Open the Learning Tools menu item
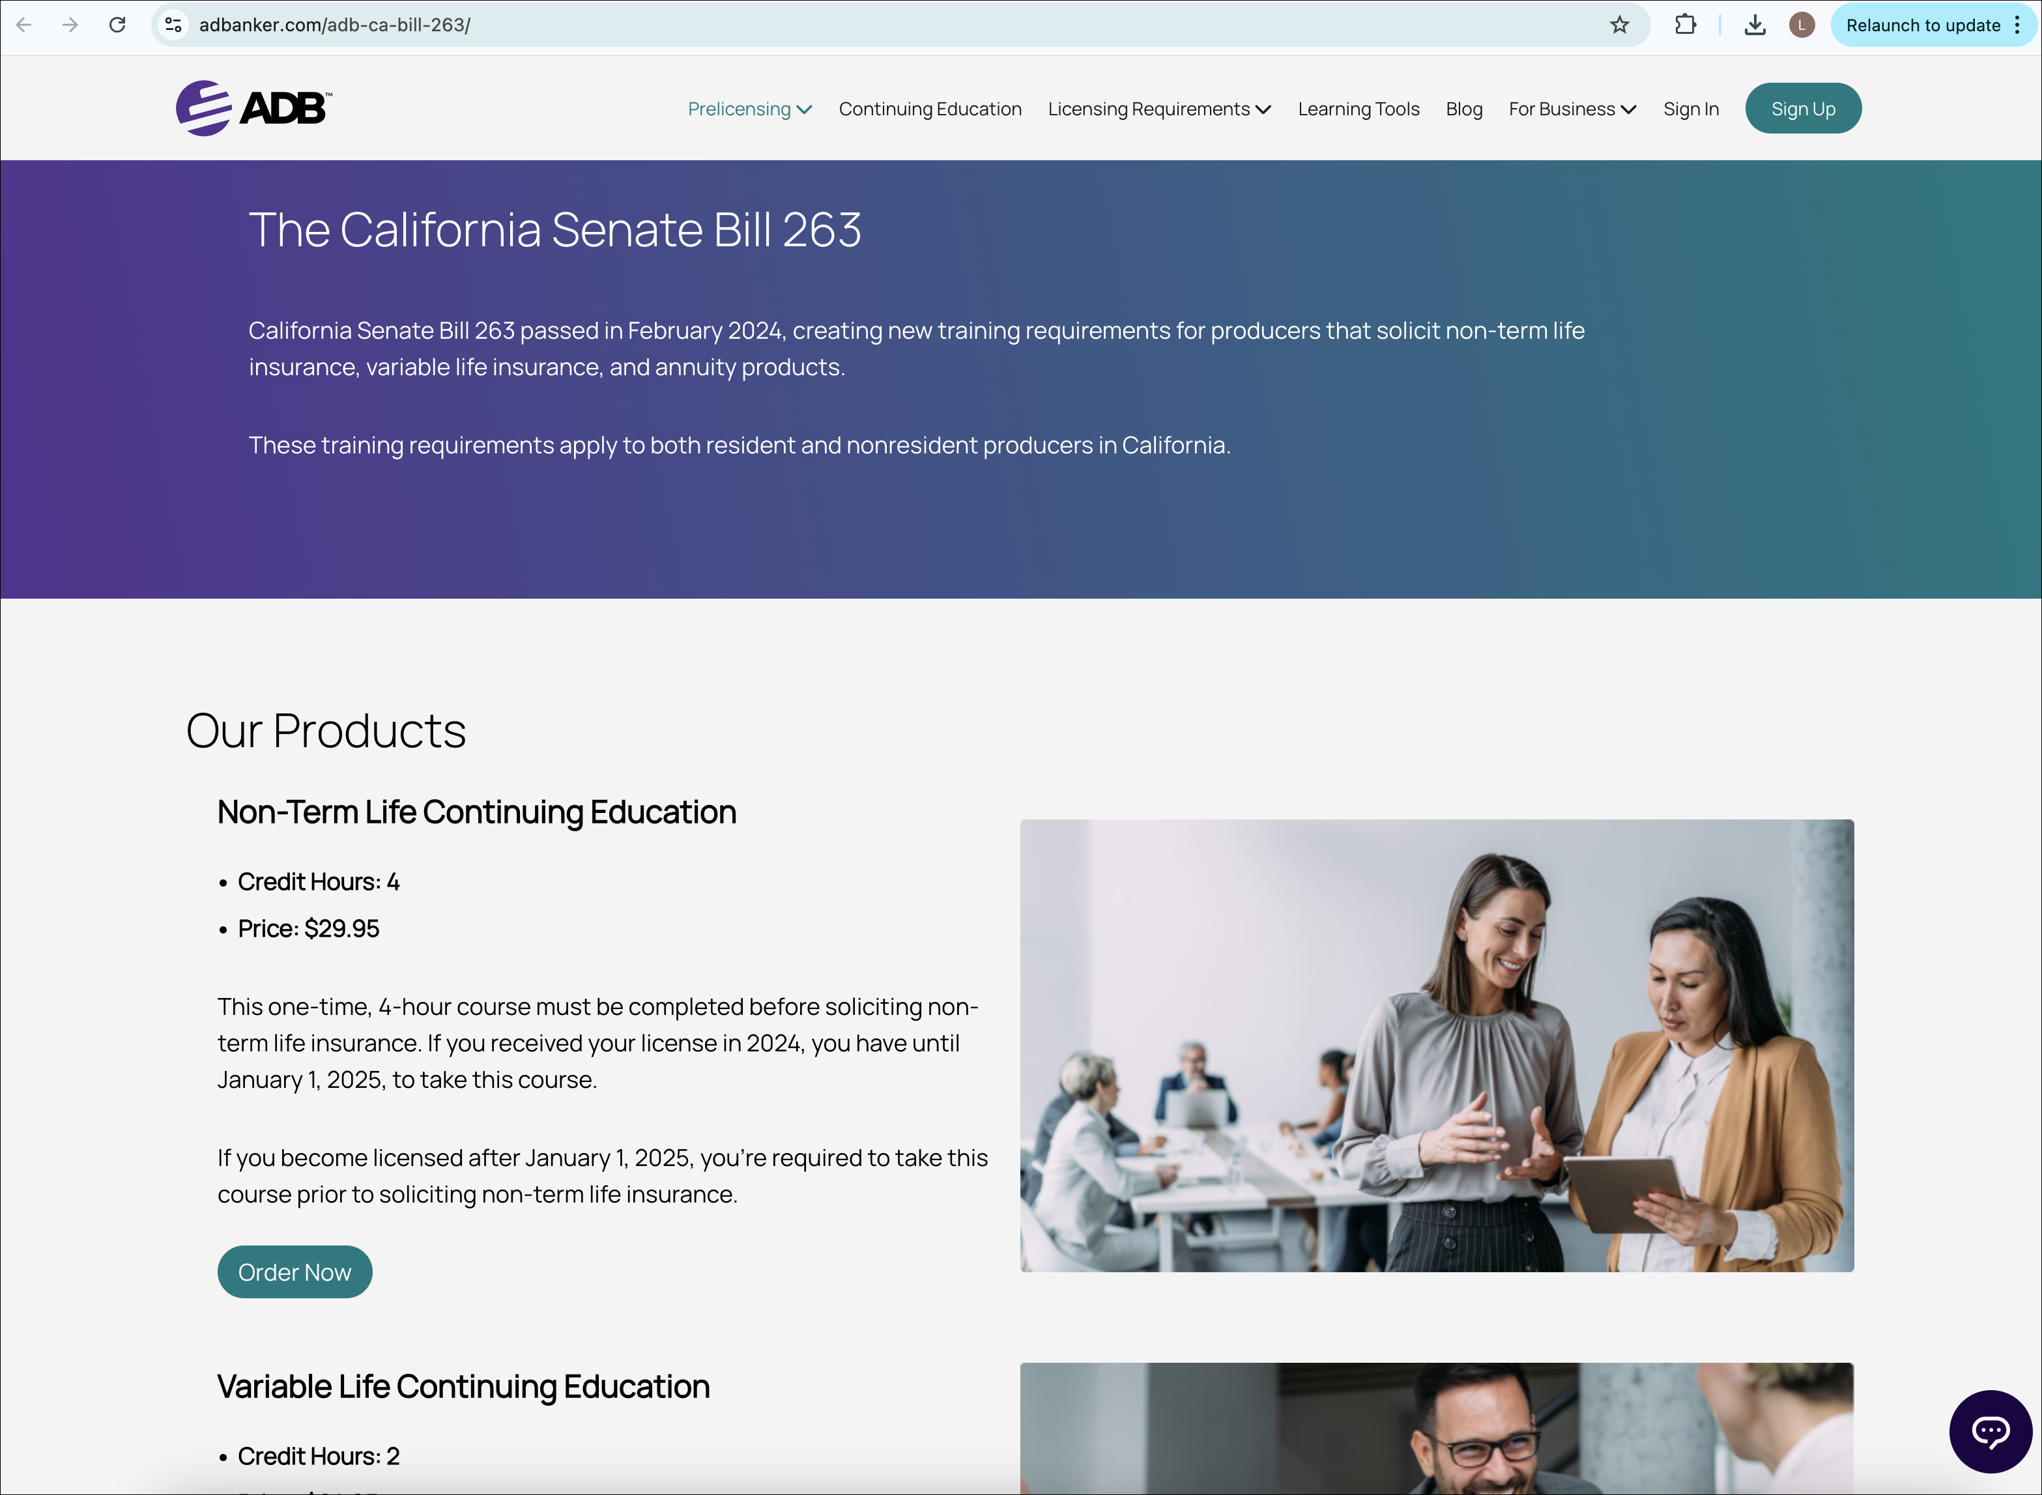The width and height of the screenshot is (2042, 1495). click(x=1358, y=109)
